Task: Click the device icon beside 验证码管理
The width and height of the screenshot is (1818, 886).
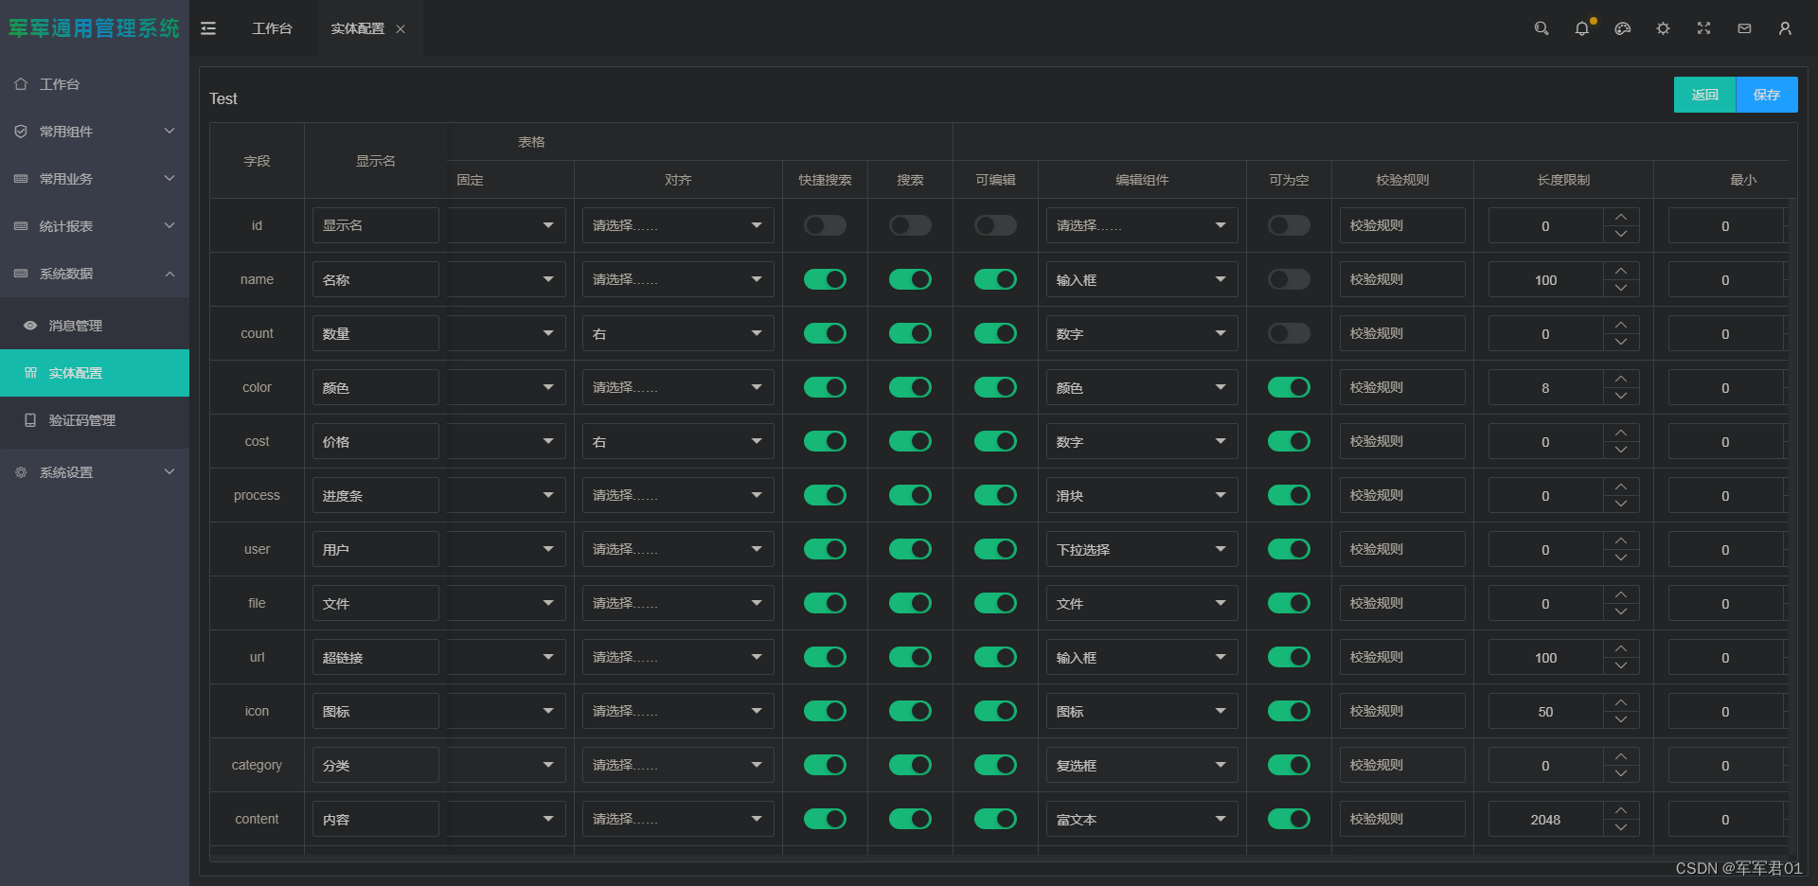Action: (x=30, y=420)
